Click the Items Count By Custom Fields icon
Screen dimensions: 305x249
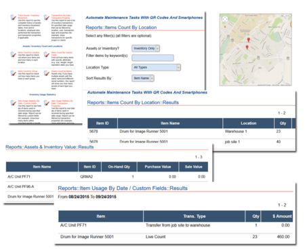pyautogui.click(x=47, y=54)
